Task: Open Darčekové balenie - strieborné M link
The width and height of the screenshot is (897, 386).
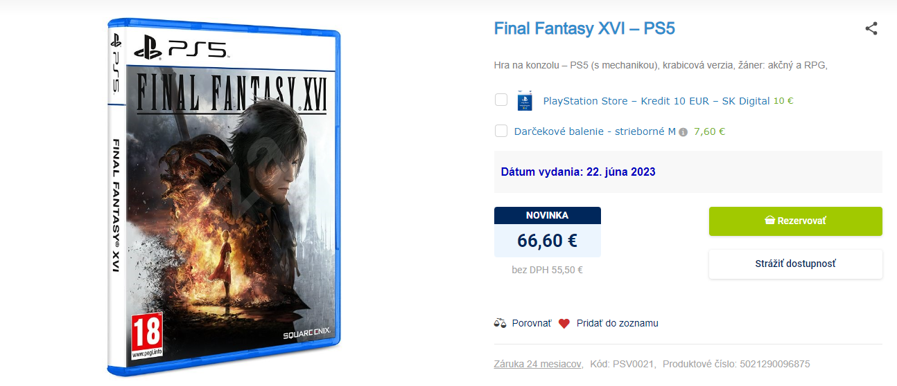Action: click(x=595, y=131)
